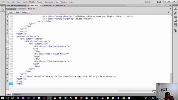This screenshot has width=178, height=100.
Task: Open the CSS panel icon in right dock
Action: pos(175,25)
